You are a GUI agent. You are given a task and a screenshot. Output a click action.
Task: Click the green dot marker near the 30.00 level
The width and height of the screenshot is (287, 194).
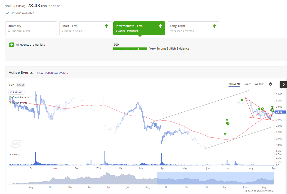(272, 107)
